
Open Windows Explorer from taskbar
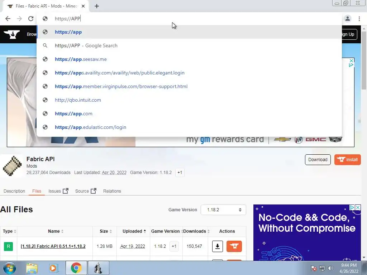click(x=32, y=268)
